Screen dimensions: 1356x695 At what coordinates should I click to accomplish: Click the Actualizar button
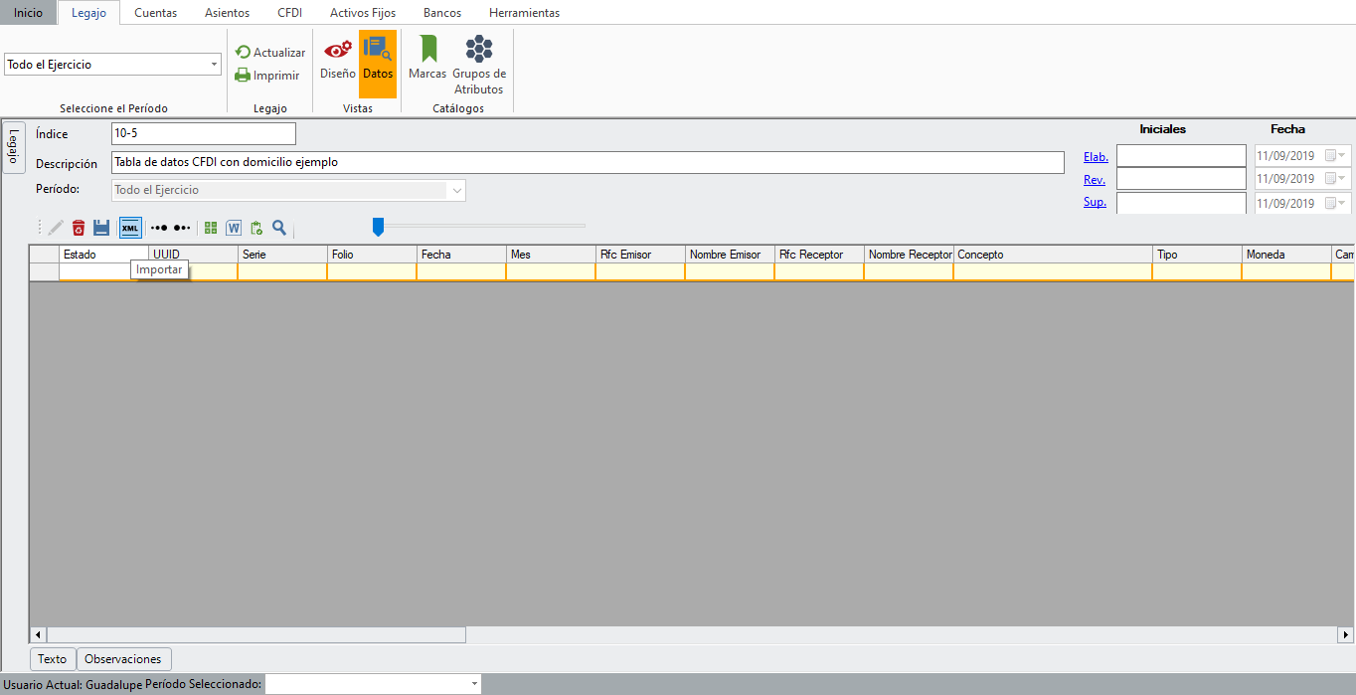270,53
